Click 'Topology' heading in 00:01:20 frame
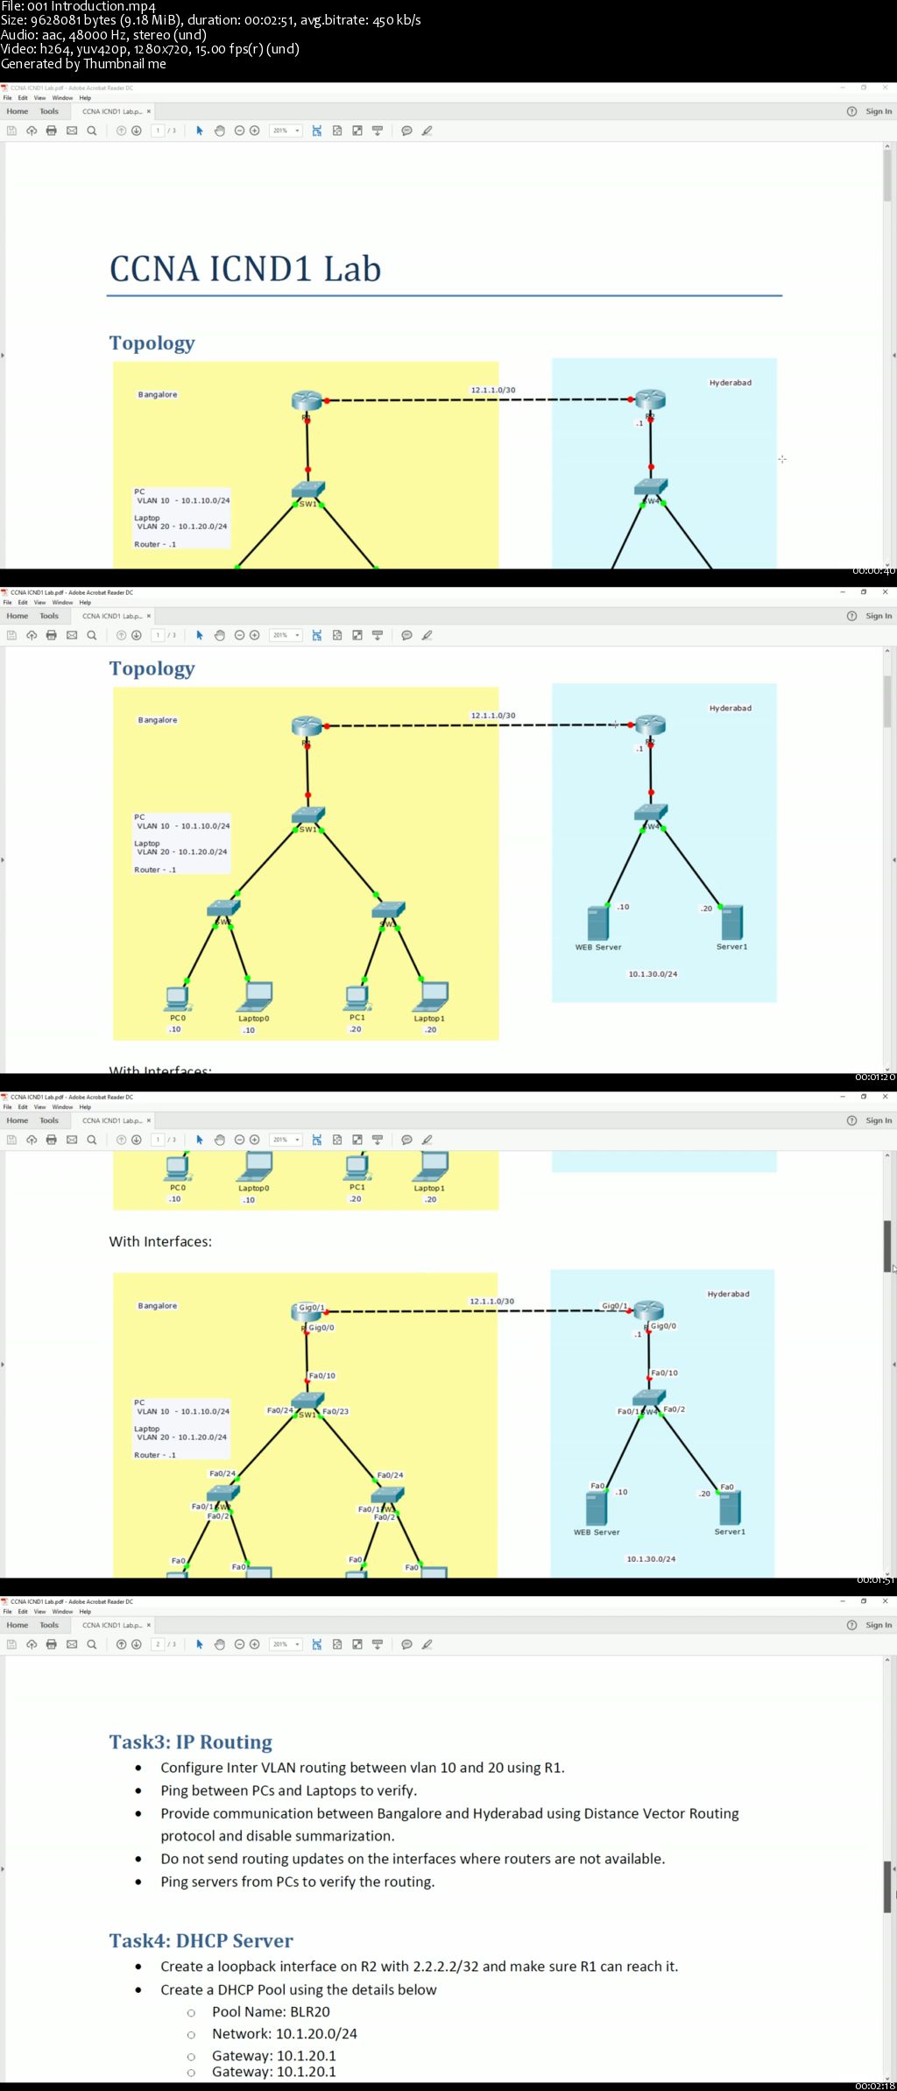 [152, 668]
